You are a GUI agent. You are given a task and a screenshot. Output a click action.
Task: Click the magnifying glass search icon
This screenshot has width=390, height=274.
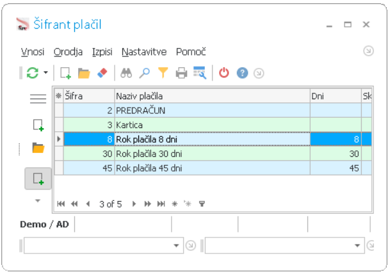pos(145,73)
